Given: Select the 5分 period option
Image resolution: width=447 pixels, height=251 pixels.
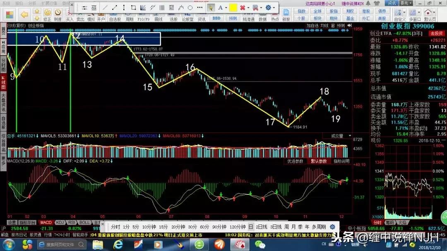Looking at the screenshot, I should point(136,227).
